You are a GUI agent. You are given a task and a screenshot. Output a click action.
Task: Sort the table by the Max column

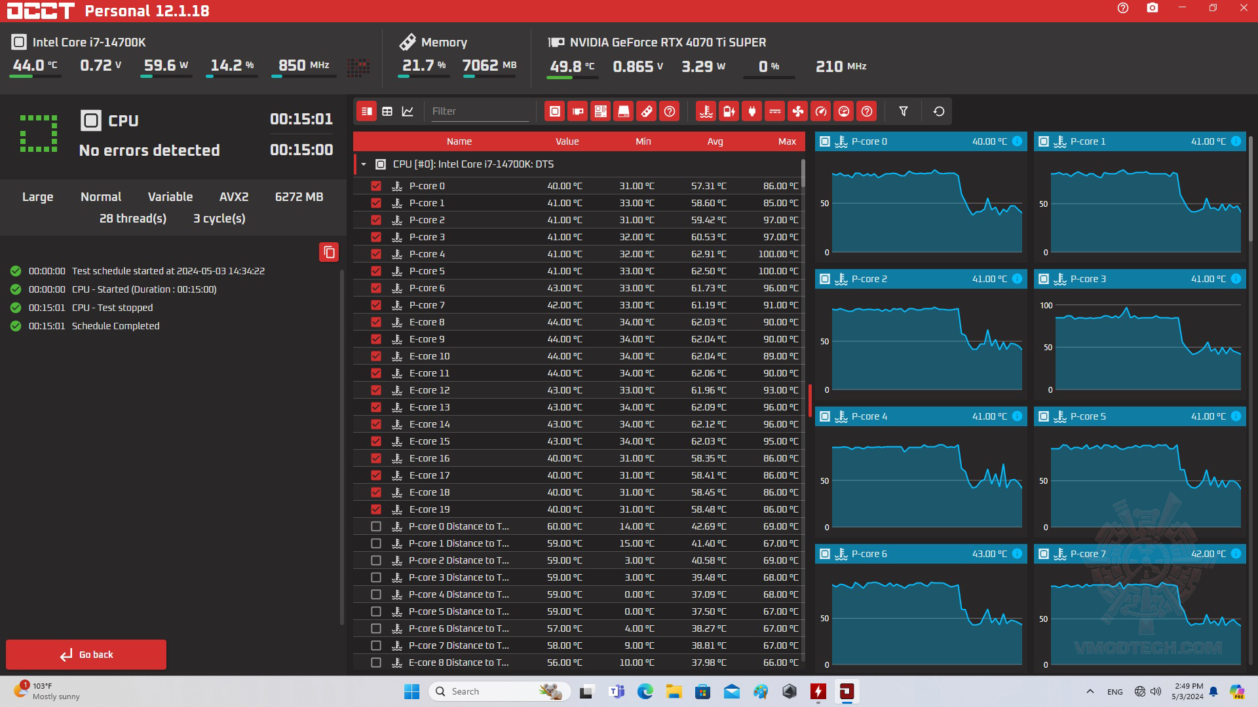tap(786, 141)
